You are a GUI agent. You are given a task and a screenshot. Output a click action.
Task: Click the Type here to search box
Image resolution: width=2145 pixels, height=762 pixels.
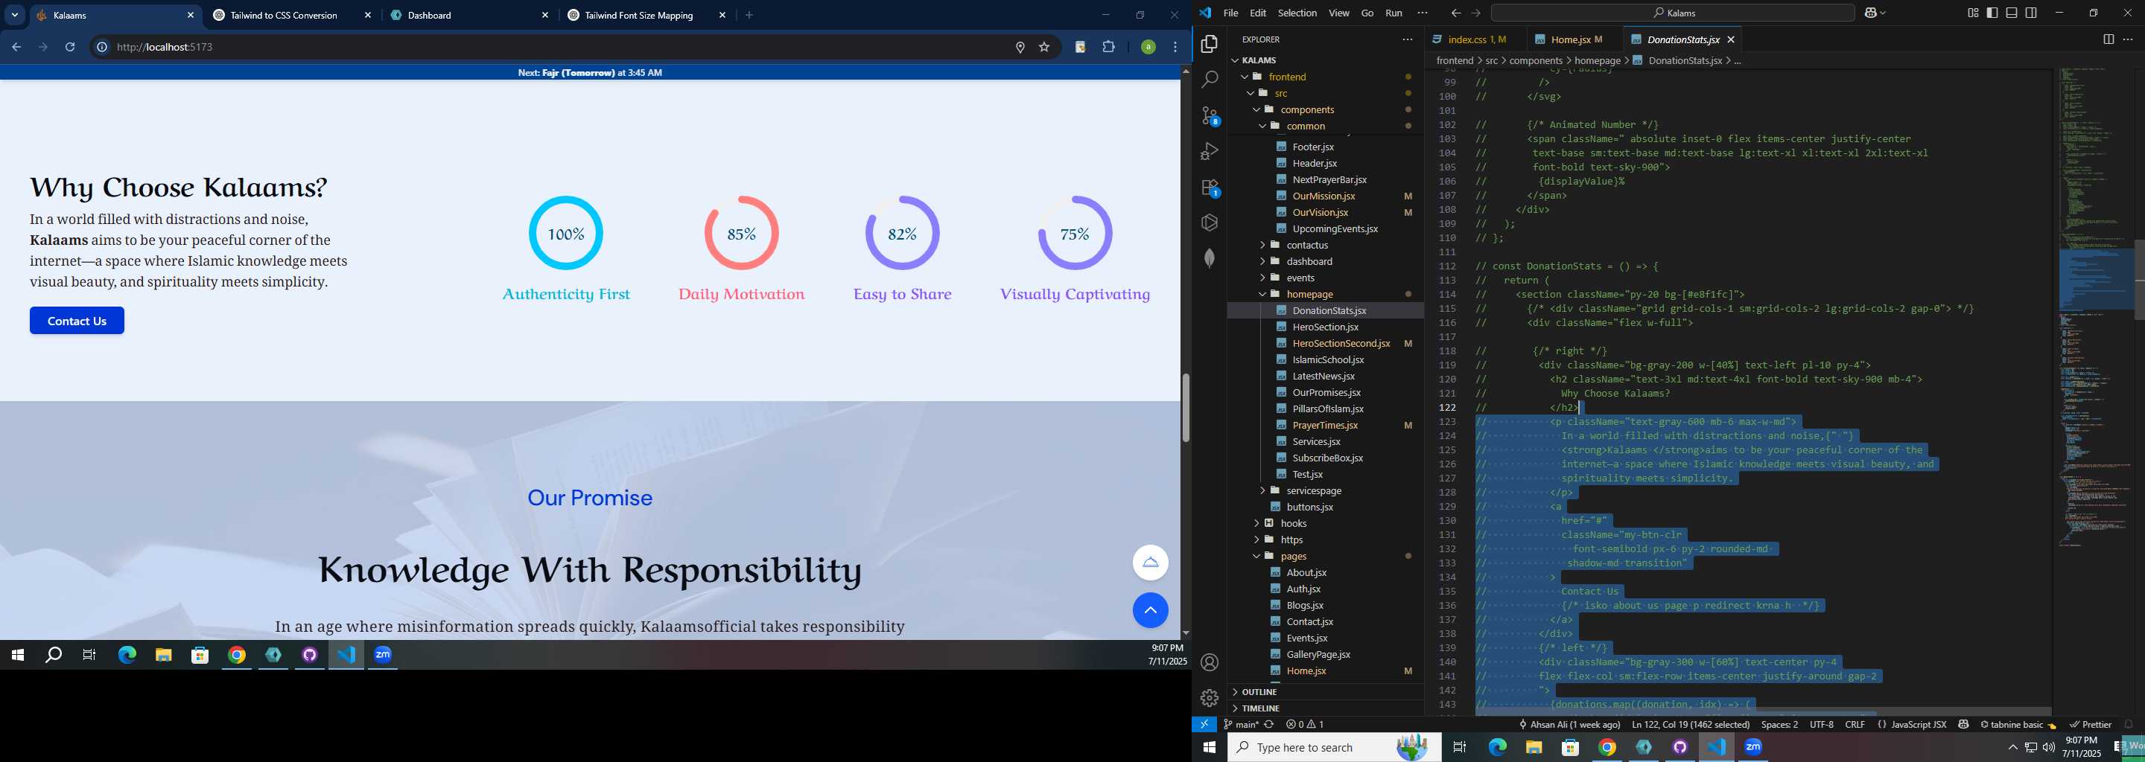(x=1334, y=747)
